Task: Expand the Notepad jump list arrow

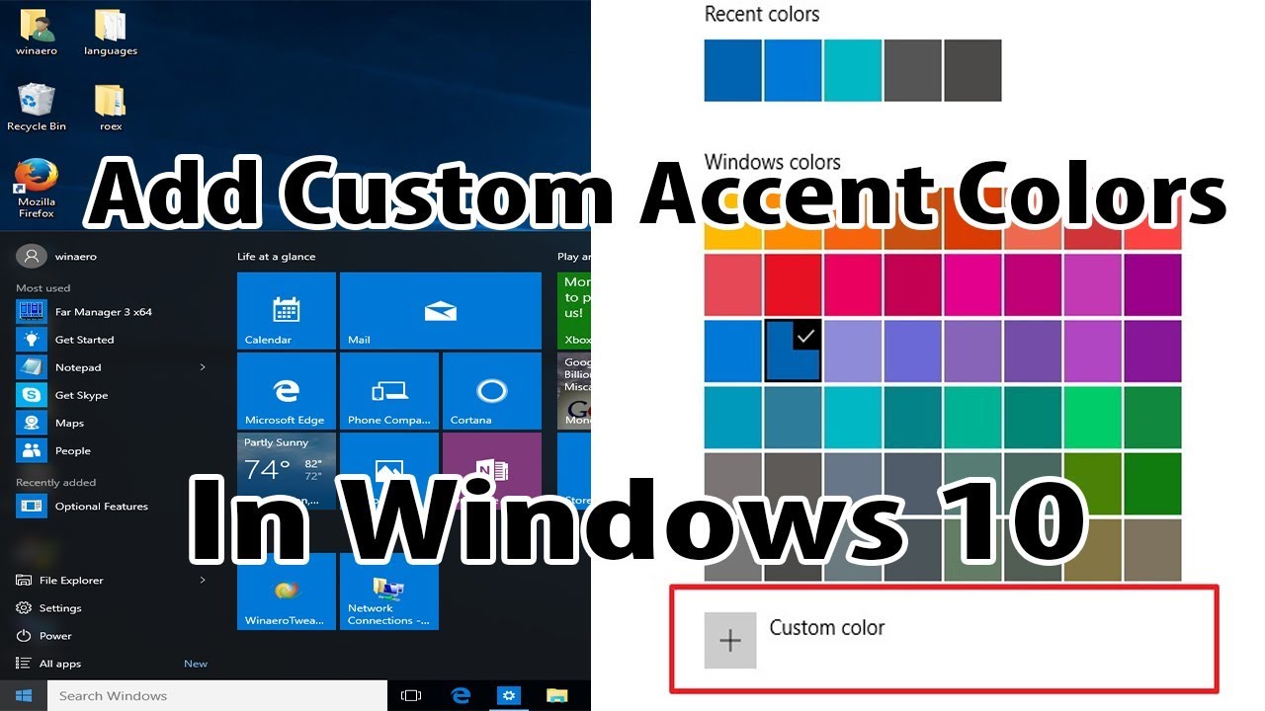Action: (203, 367)
